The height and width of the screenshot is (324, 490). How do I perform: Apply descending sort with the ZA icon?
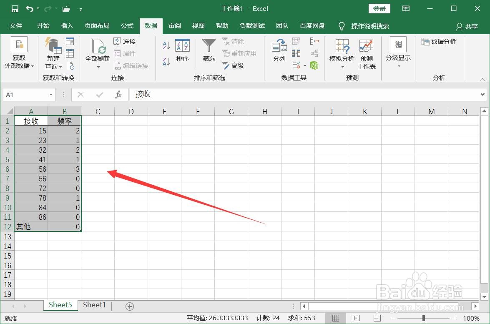[165, 61]
